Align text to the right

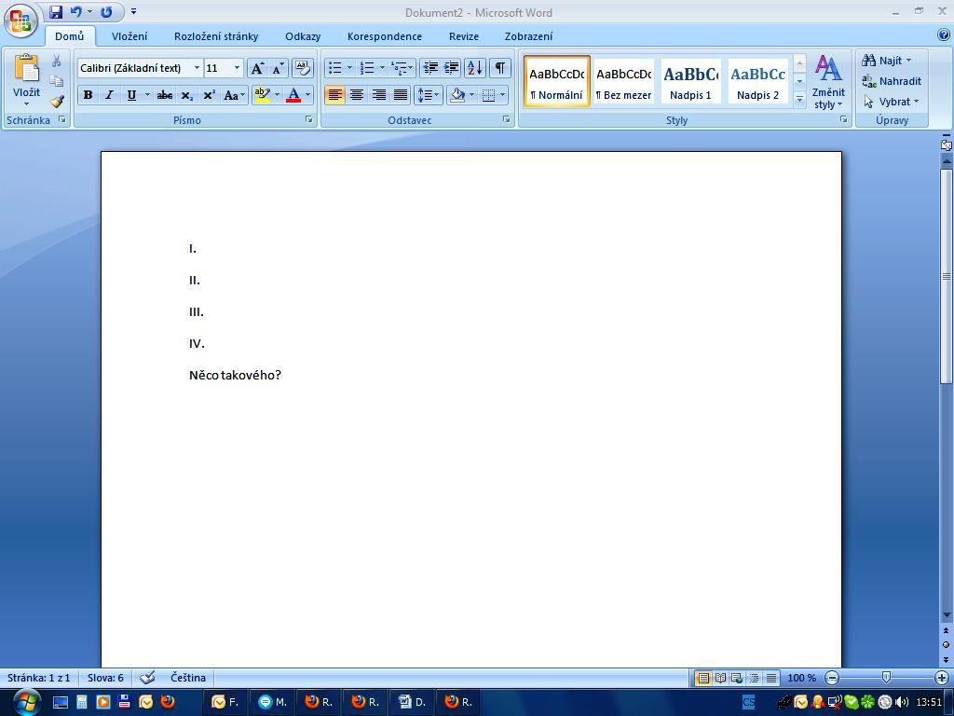(378, 95)
